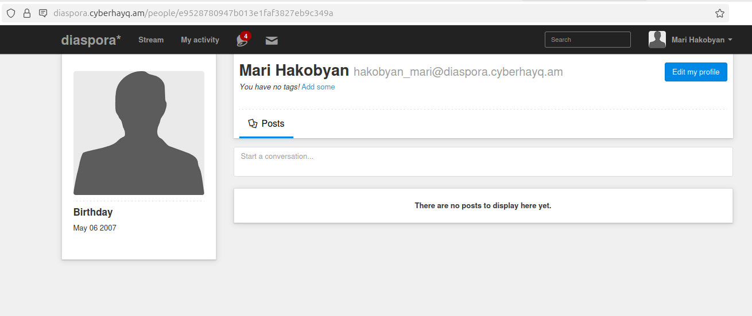752x316 pixels.
Task: Click the May 06 2007 date text
Action: (95, 228)
